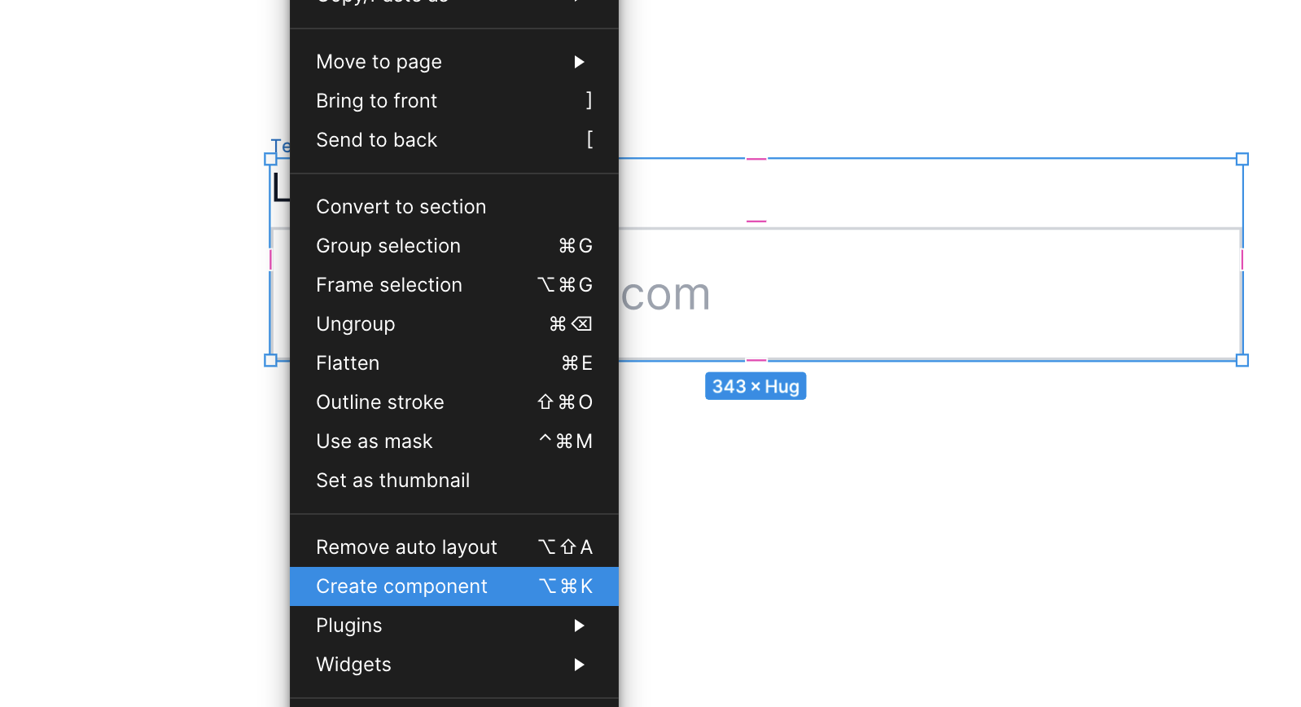Click the bottom-left selection resize handle

(x=270, y=360)
